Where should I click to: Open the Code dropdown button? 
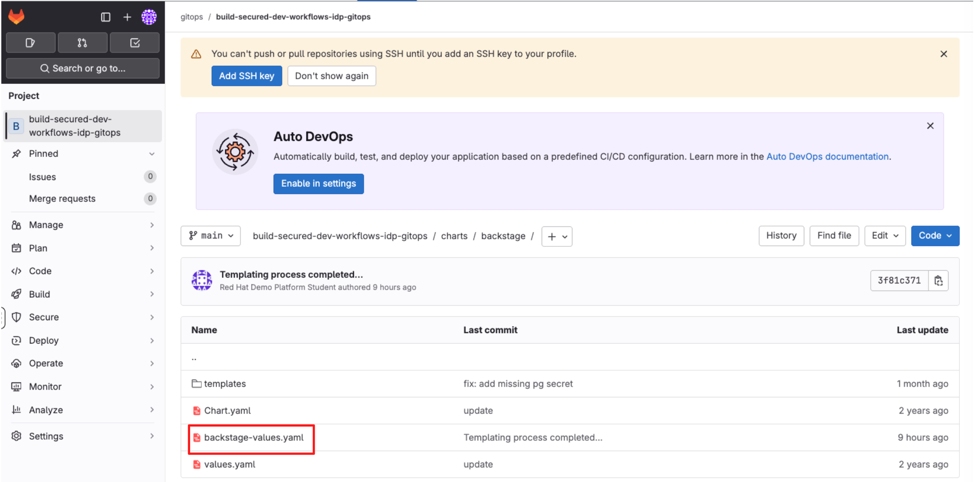tap(935, 236)
